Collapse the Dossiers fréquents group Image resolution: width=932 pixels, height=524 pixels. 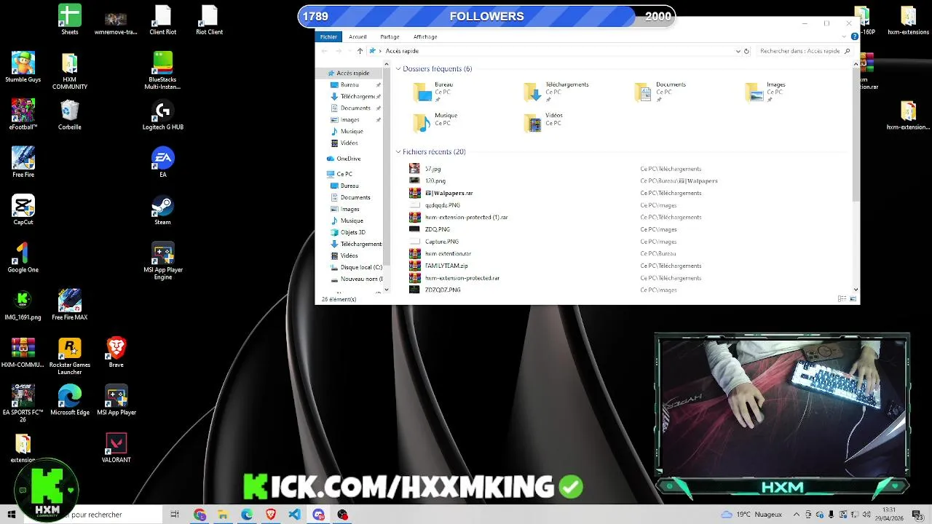point(398,69)
